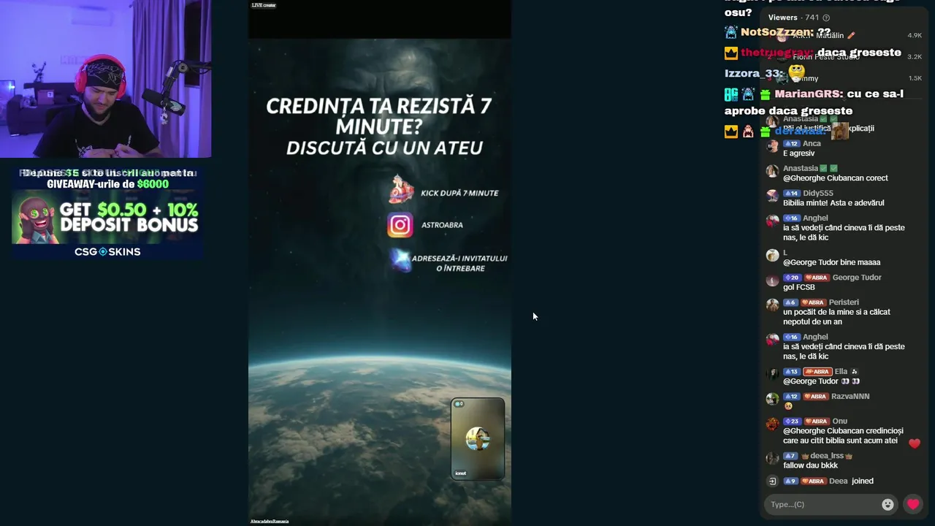Click the Viewers · 741 header
This screenshot has height=526, width=935.
795,18
